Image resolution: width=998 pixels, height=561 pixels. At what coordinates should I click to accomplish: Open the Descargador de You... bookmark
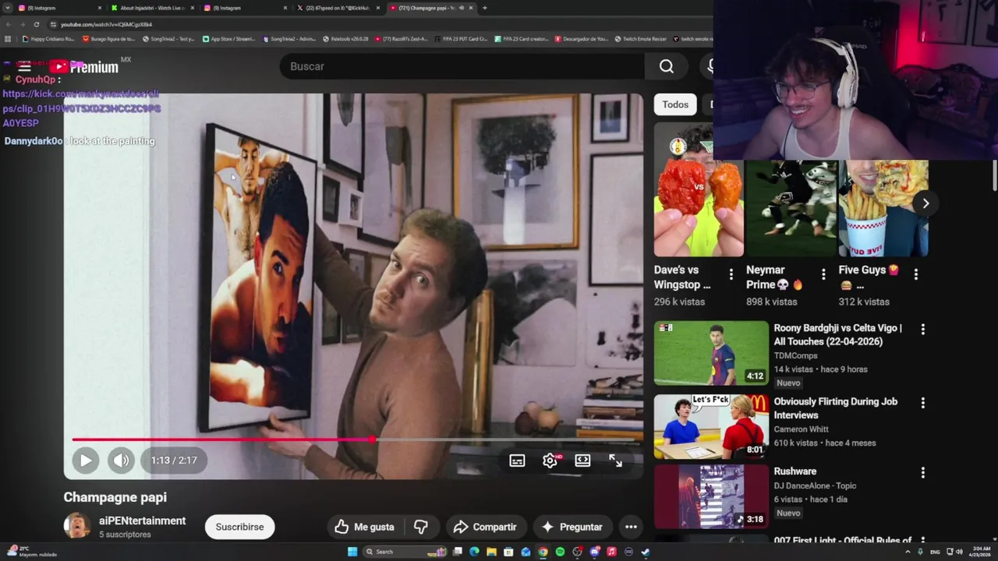(x=582, y=38)
